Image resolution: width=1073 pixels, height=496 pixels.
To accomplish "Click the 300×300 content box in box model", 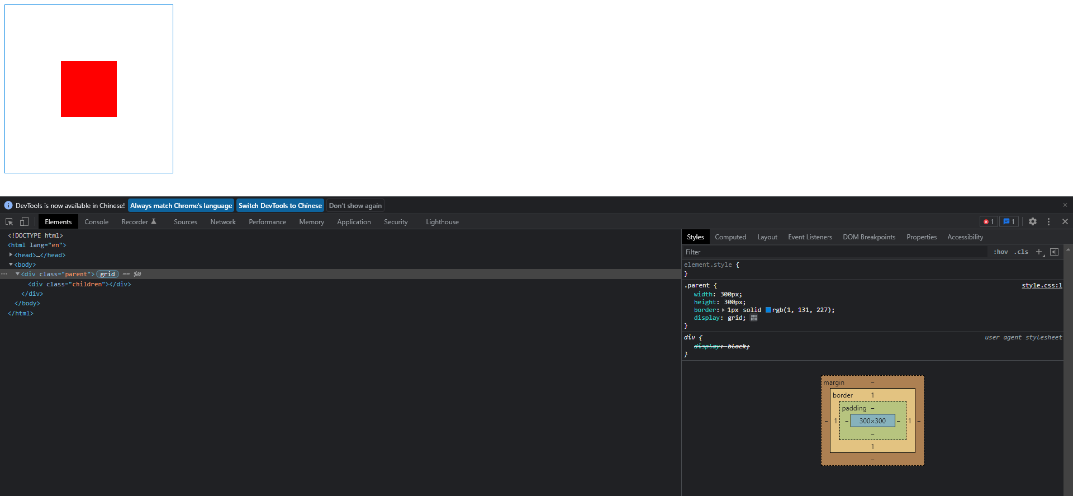I will 872,421.
